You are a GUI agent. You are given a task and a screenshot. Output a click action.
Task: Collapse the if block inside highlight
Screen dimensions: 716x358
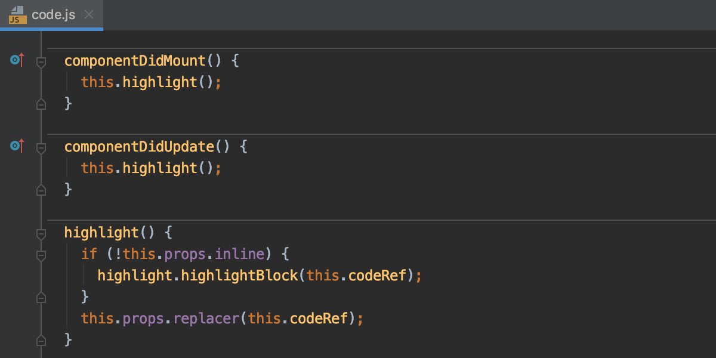pos(41,255)
